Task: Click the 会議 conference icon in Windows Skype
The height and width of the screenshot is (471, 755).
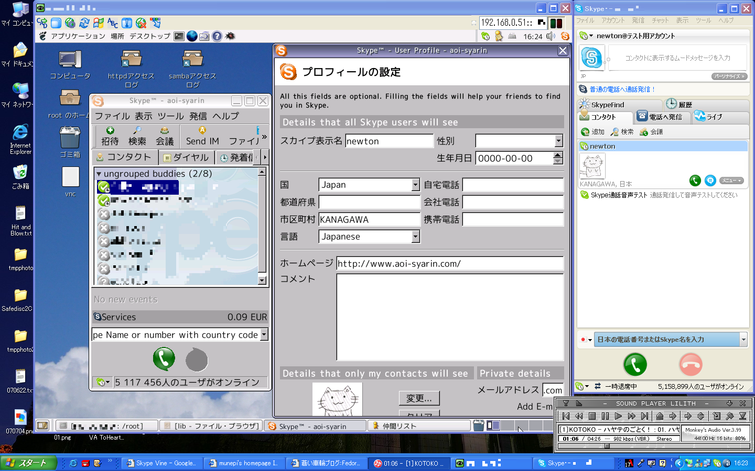Action: click(x=644, y=132)
